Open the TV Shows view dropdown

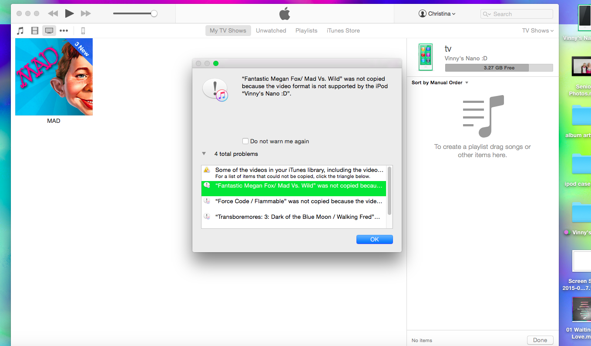click(538, 30)
